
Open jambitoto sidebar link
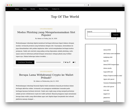(x=107, y=101)
